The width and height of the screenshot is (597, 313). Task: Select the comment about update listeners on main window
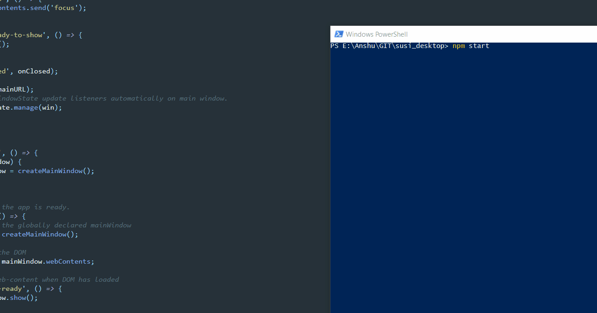pyautogui.click(x=113, y=98)
